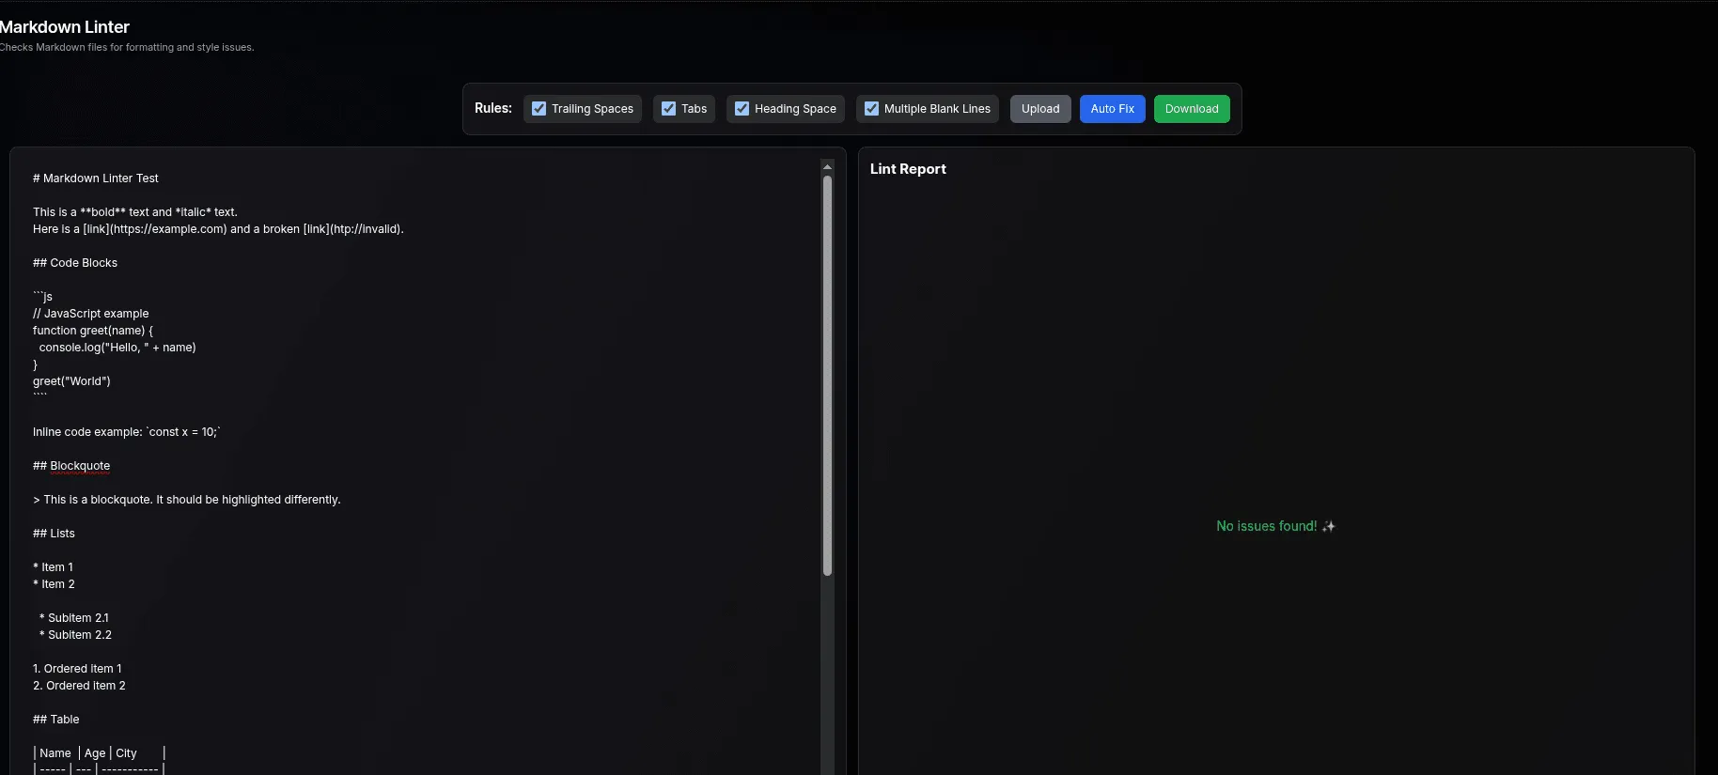Image resolution: width=1718 pixels, height=775 pixels.
Task: Click the '## Lists' heading line
Action: tap(54, 534)
